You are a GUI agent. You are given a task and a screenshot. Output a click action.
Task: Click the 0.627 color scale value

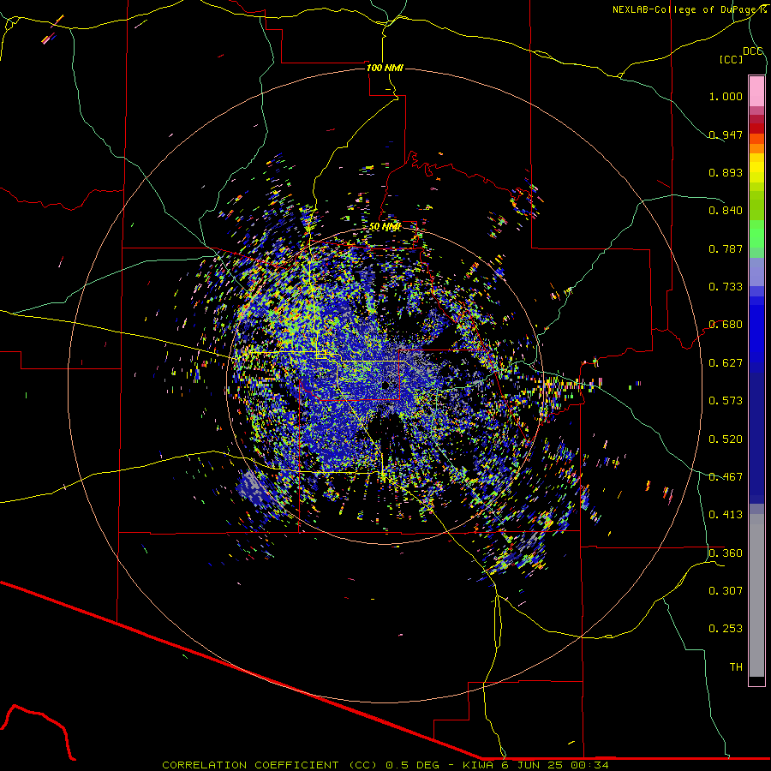726,363
